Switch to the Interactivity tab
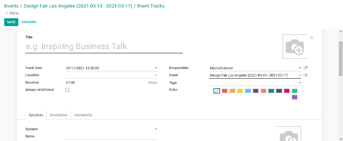The width and height of the screenshot is (343, 141). pos(83,115)
